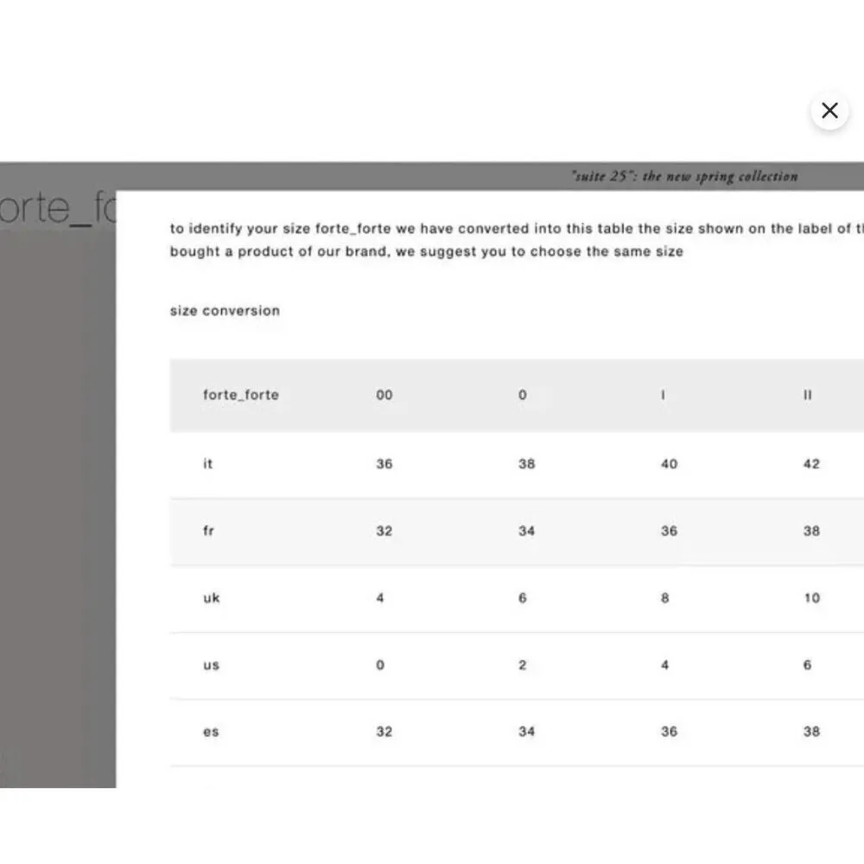Screen dimensions: 864x864
Task: Click the 'forte_forte' row header cell
Action: [241, 395]
